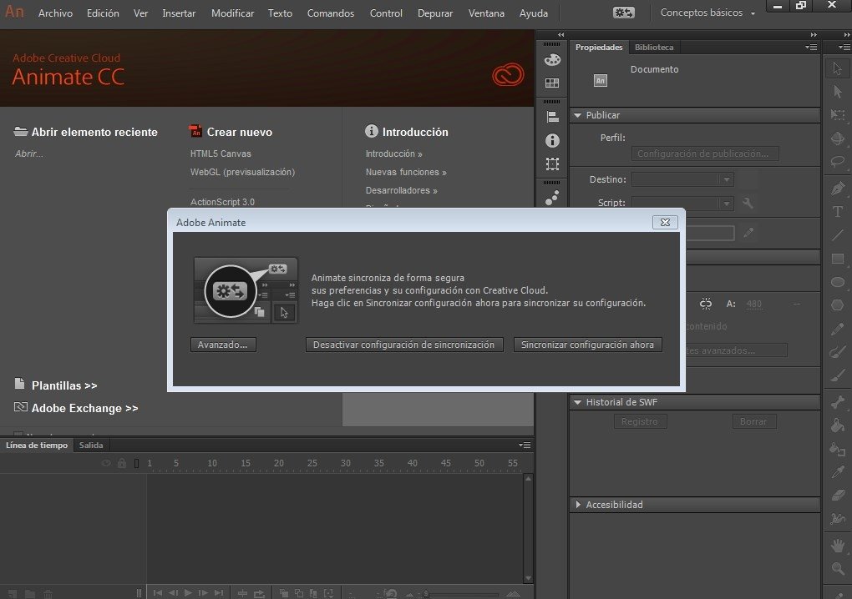
Task: Select the Eraser tool
Action: click(x=837, y=496)
